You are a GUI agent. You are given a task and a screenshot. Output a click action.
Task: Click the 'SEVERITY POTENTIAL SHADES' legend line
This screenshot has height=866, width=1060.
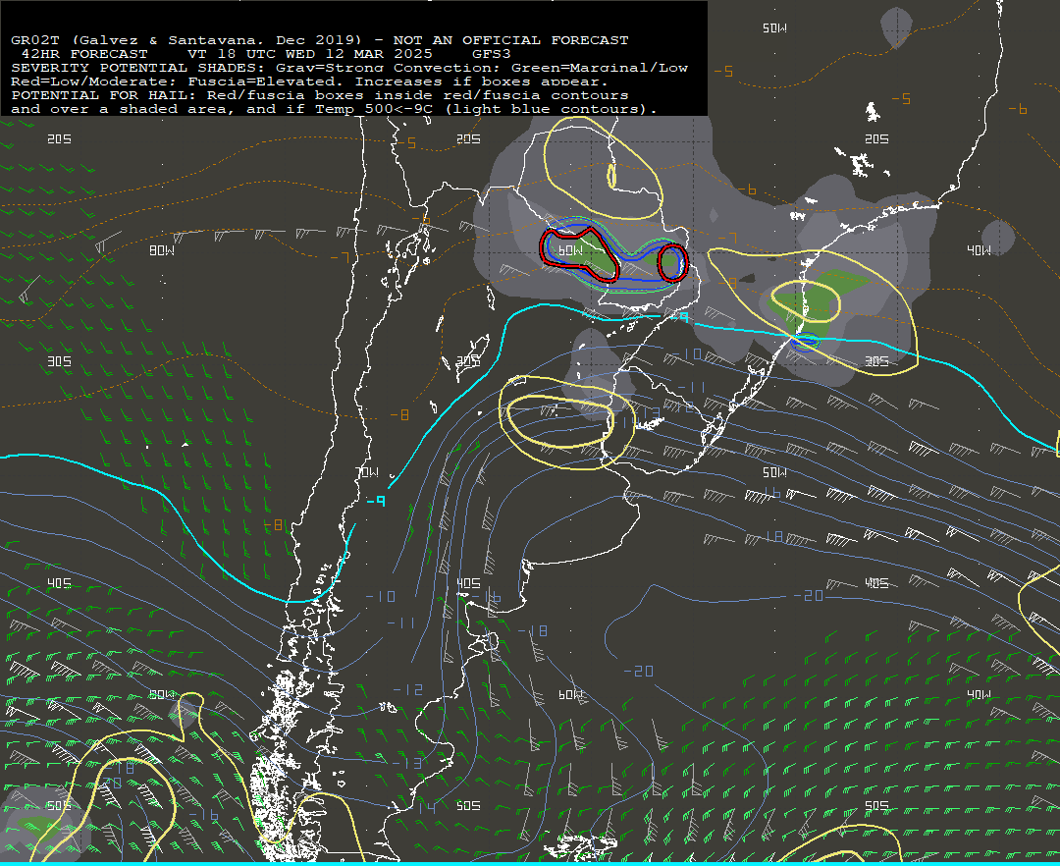(348, 68)
